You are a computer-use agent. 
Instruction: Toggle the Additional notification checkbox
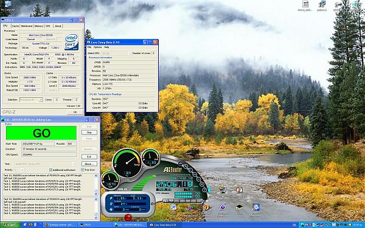coord(50,170)
